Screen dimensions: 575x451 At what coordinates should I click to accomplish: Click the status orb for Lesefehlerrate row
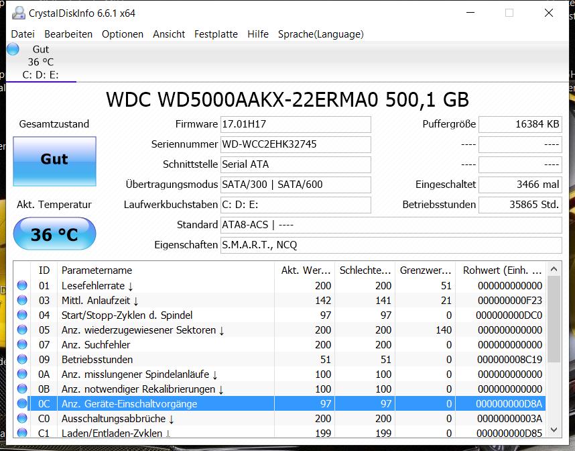coord(22,285)
